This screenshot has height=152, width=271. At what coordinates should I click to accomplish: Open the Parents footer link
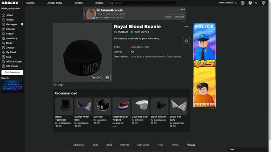coord(124,145)
